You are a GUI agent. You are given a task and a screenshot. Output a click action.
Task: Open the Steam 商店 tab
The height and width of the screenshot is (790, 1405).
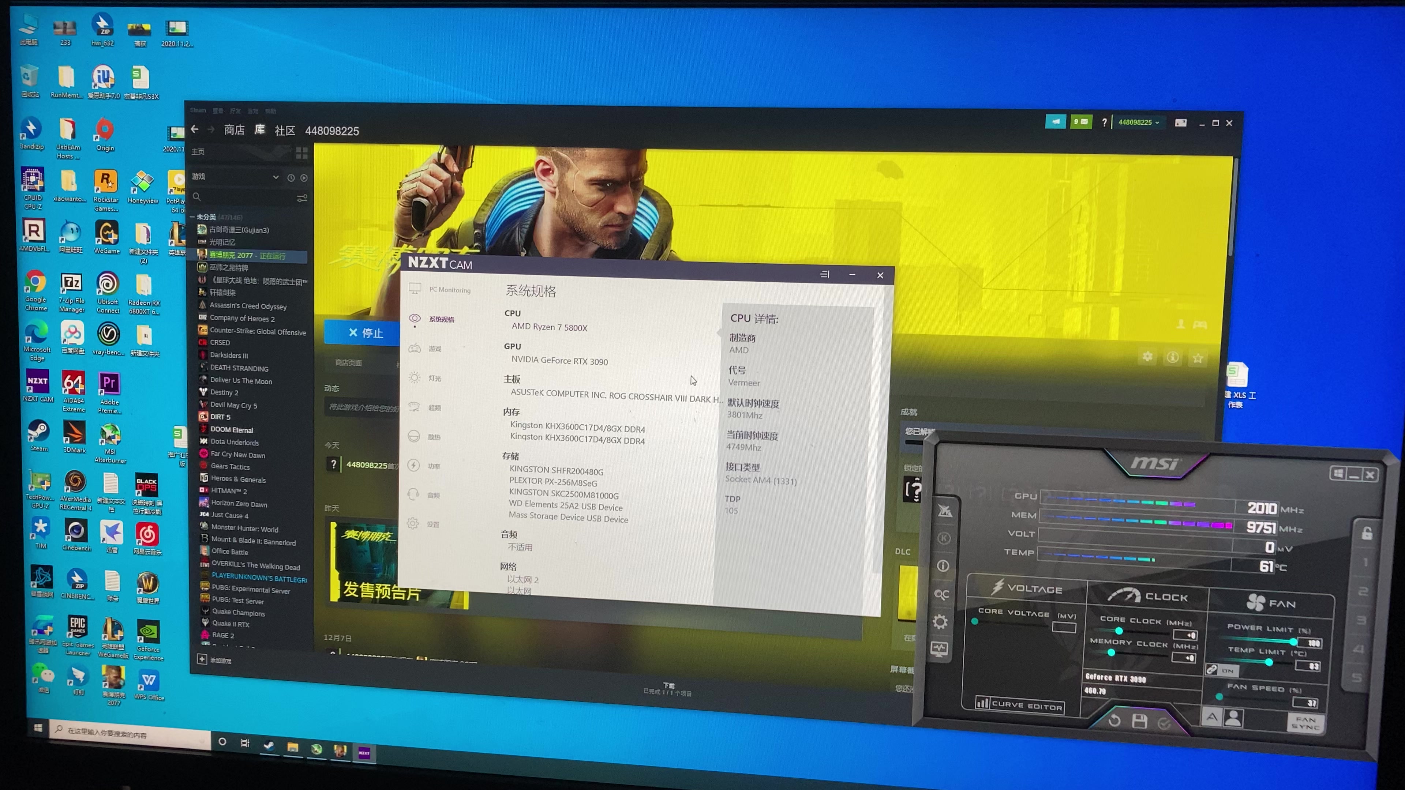tap(234, 130)
